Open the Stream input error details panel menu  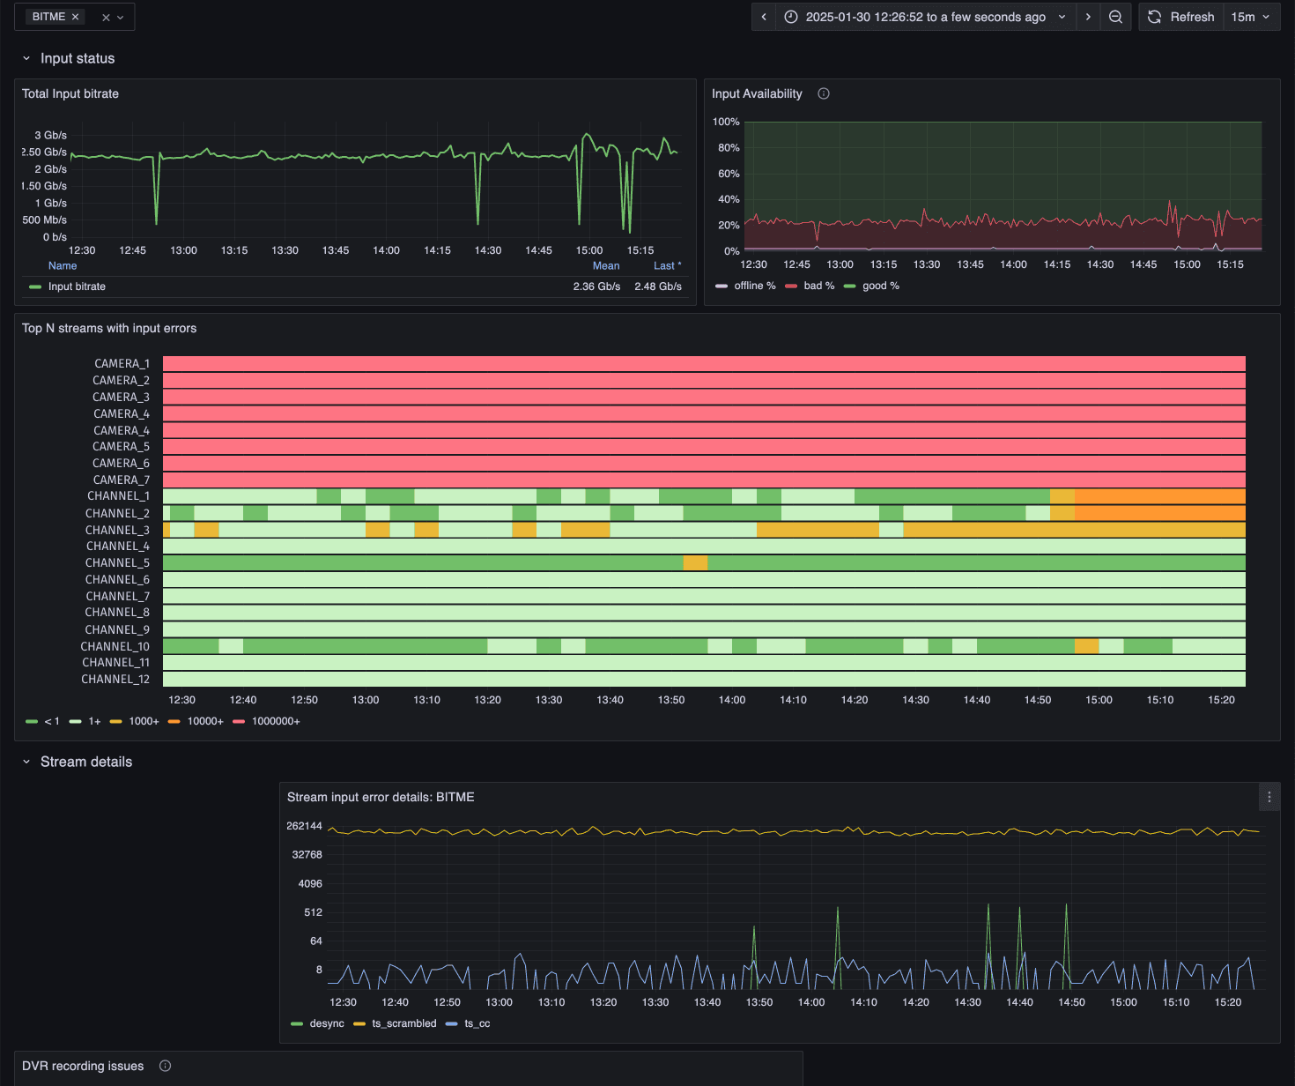coord(1269,796)
